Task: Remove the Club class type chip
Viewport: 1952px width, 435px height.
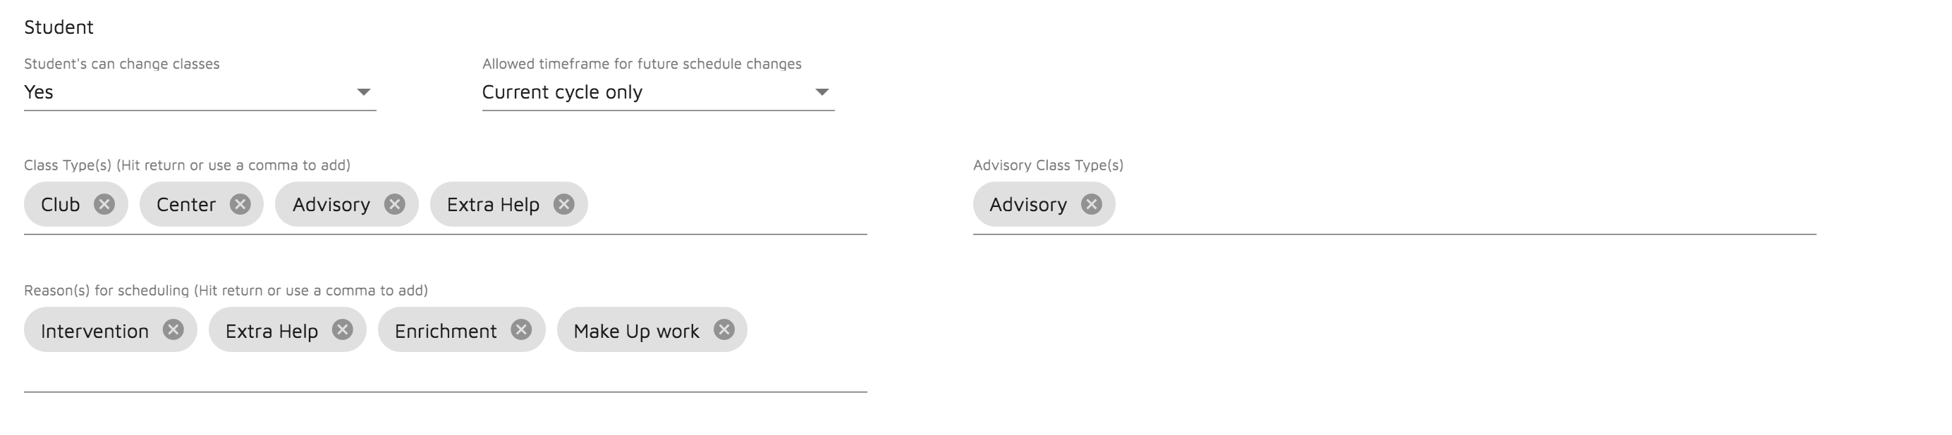Action: (x=104, y=204)
